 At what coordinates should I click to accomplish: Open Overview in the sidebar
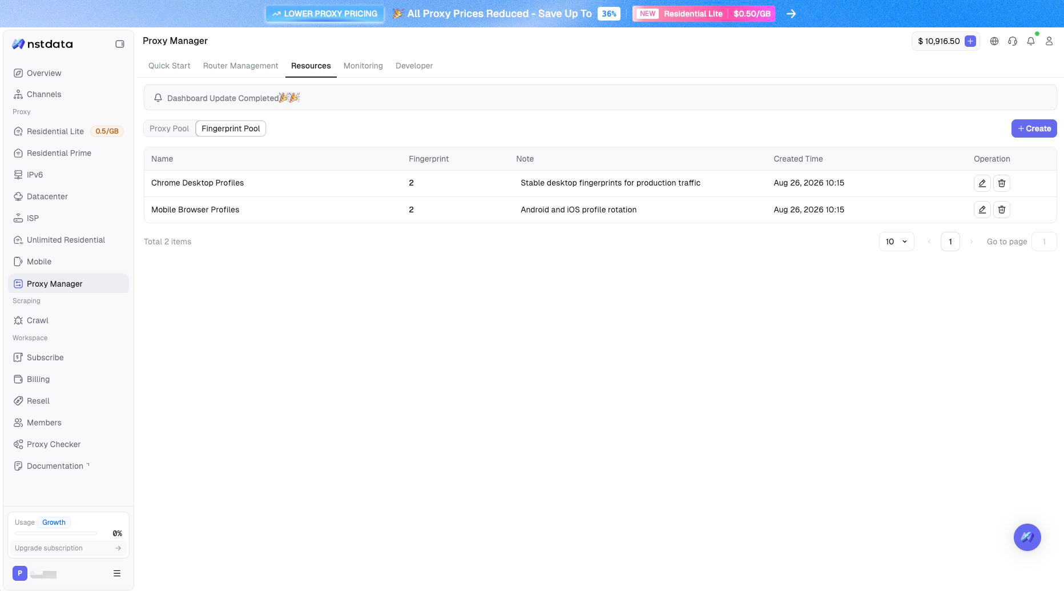[x=68, y=73]
